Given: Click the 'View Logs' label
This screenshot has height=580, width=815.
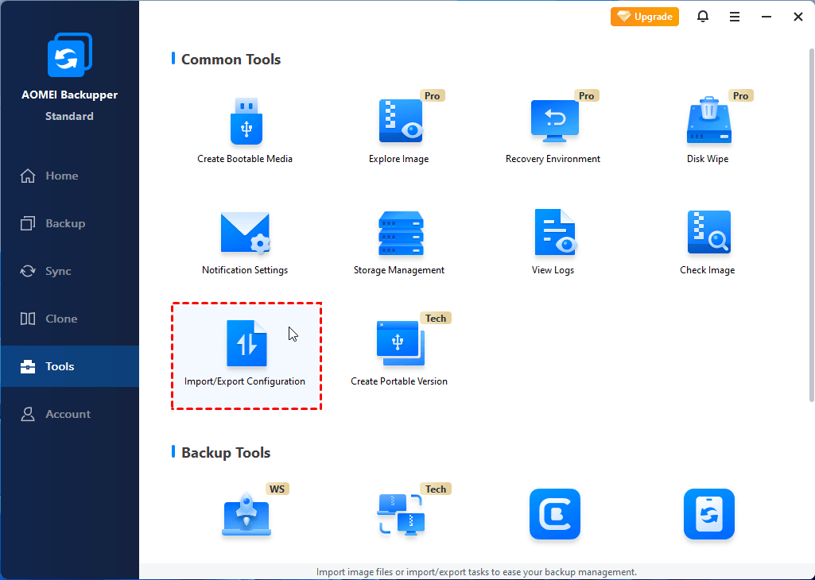Looking at the screenshot, I should click(x=553, y=270).
